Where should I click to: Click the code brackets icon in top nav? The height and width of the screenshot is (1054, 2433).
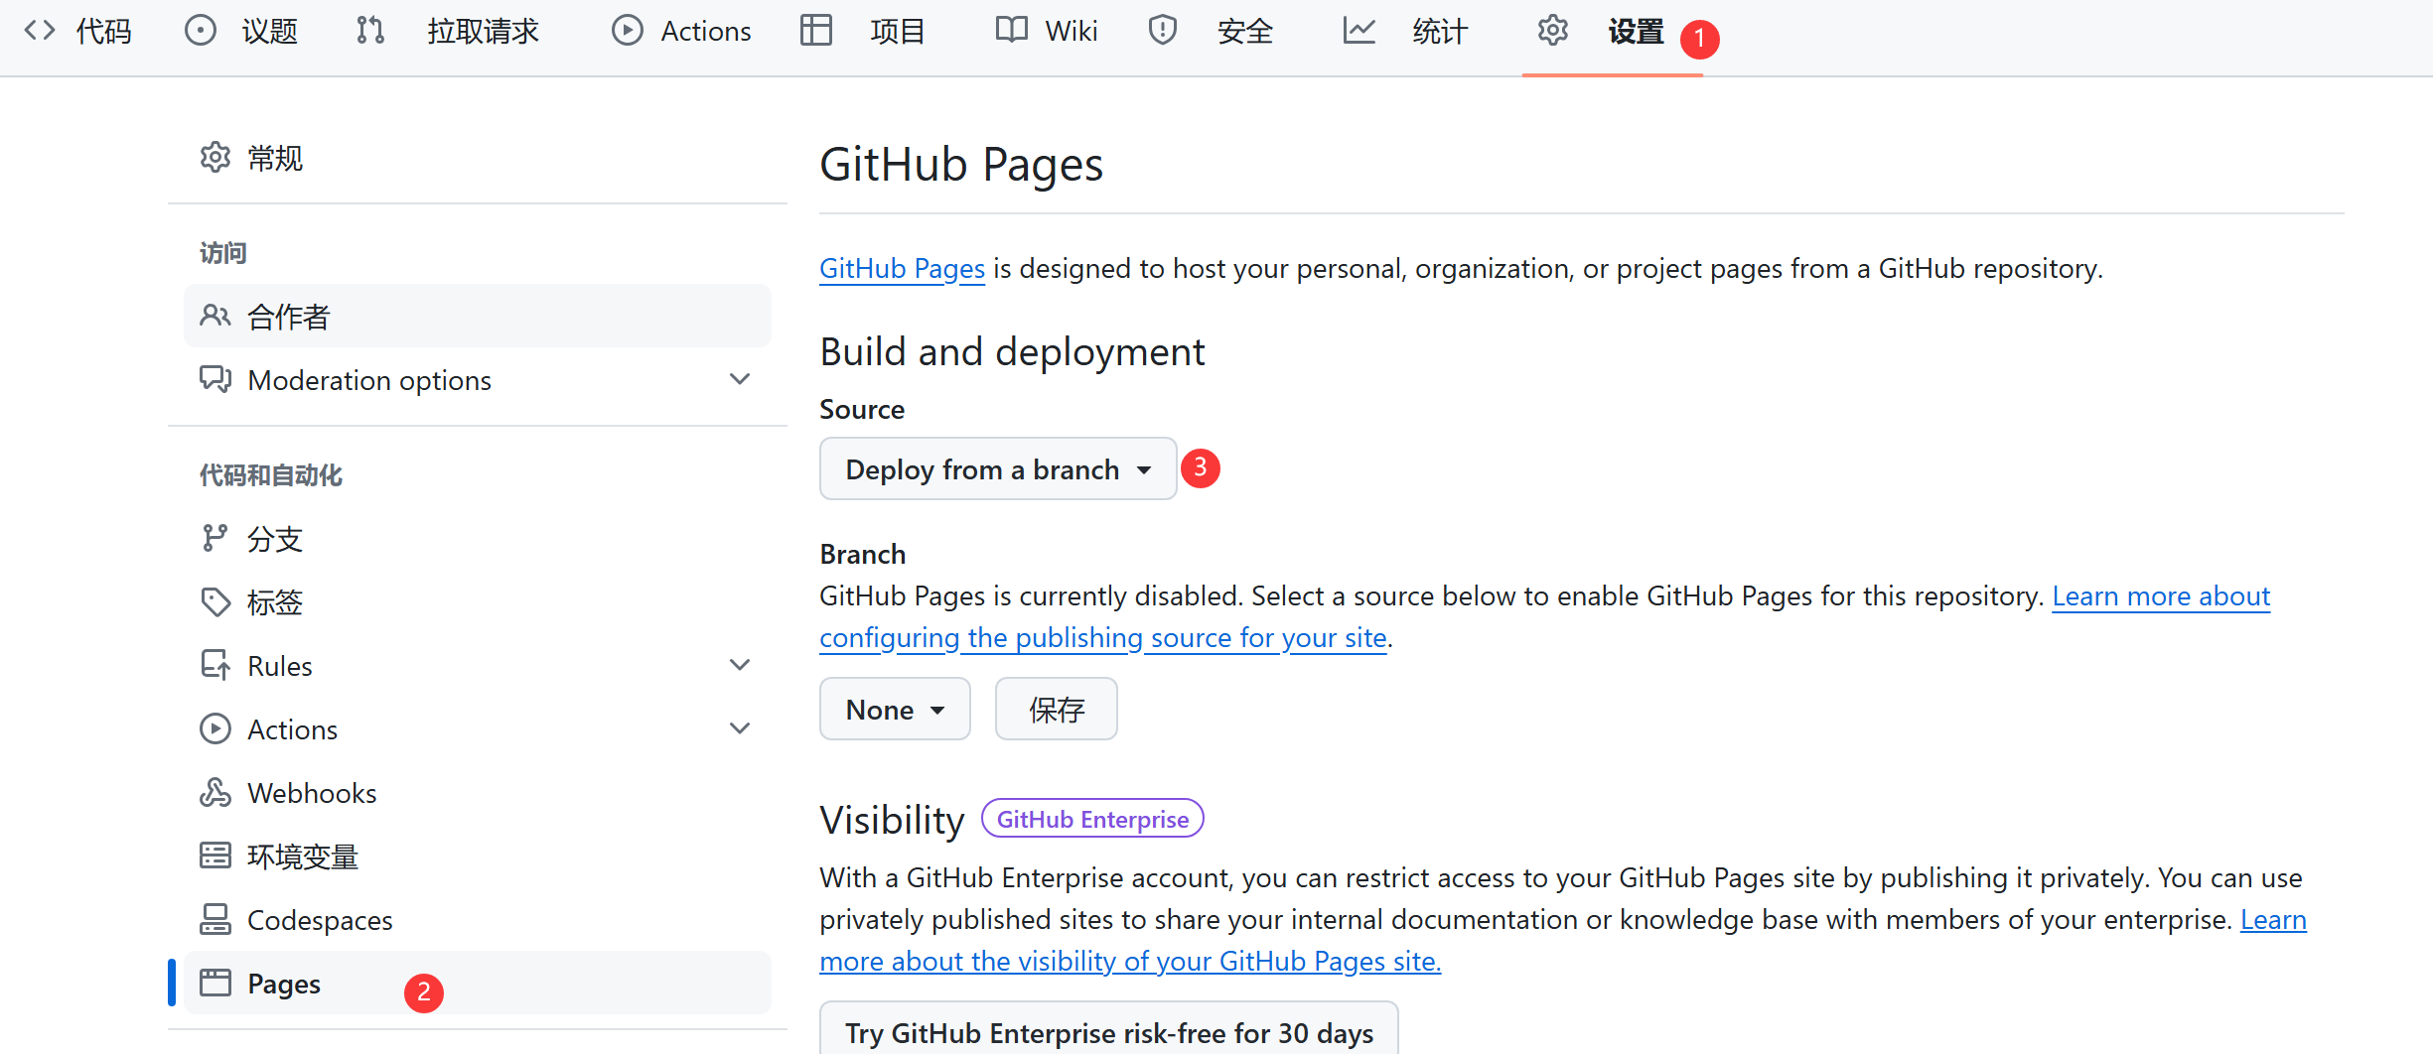(x=40, y=30)
